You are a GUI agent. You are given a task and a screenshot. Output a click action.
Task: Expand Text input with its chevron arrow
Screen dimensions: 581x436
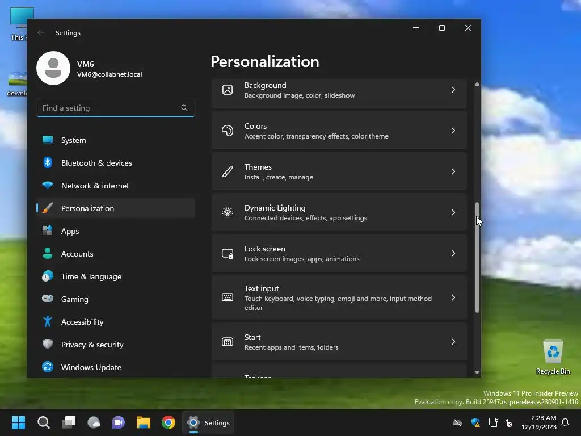click(453, 297)
